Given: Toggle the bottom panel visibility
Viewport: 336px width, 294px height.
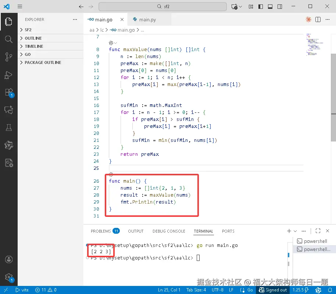Looking at the screenshot, I should pos(270,7).
